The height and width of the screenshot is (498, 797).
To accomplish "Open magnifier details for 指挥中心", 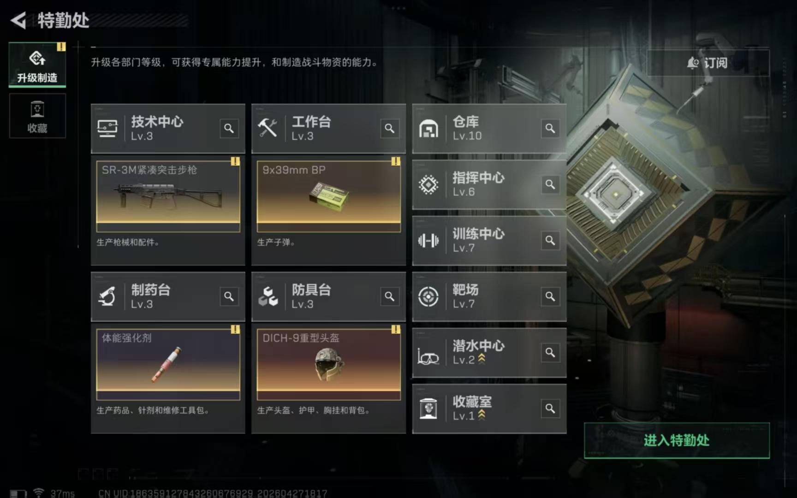I will (x=550, y=184).
